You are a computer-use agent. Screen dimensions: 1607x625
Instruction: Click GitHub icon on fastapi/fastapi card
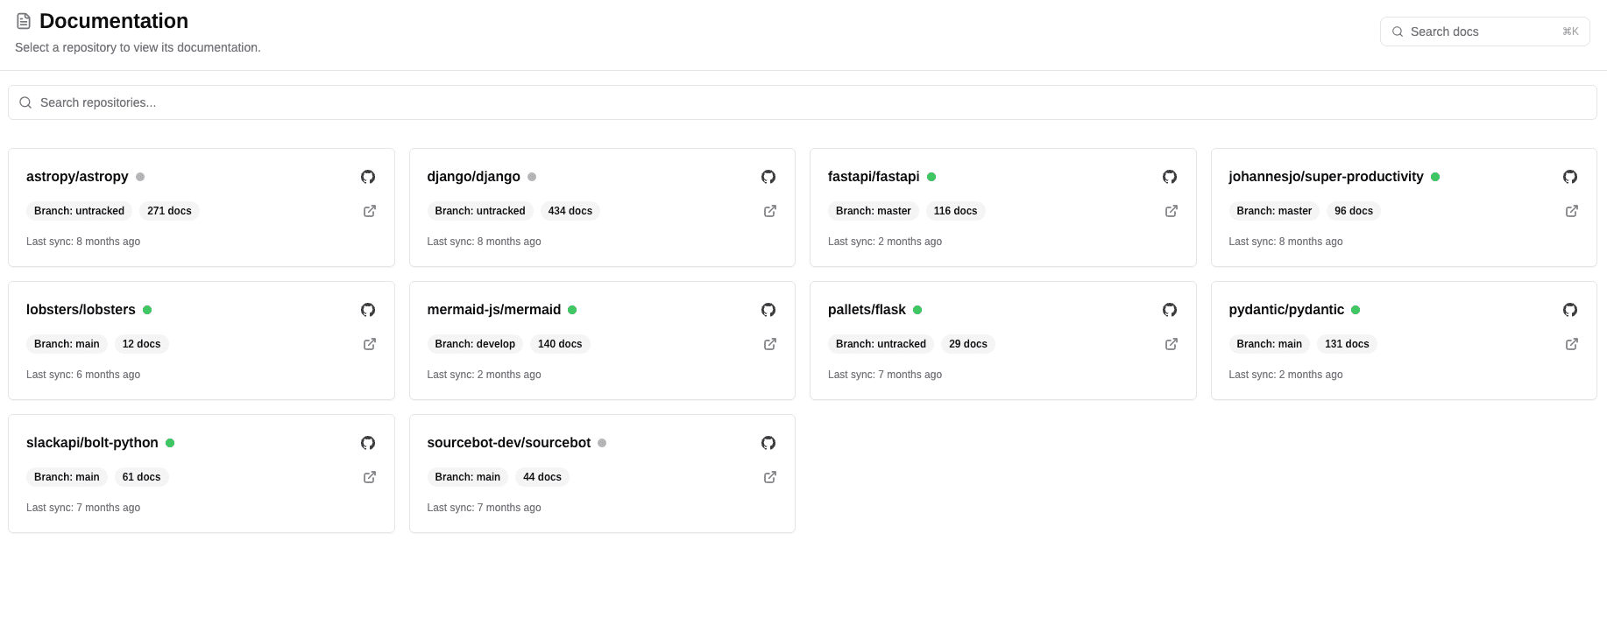click(1170, 177)
